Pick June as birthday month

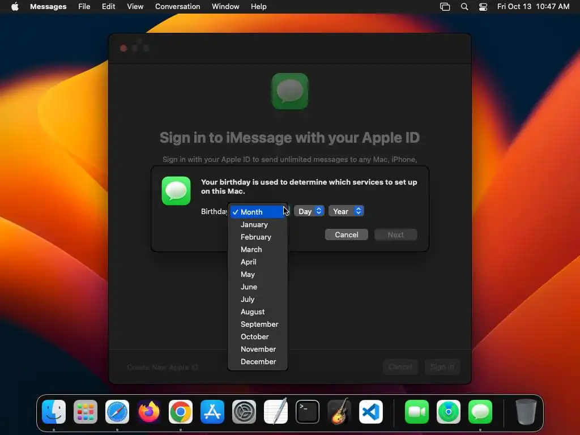[x=258, y=287]
